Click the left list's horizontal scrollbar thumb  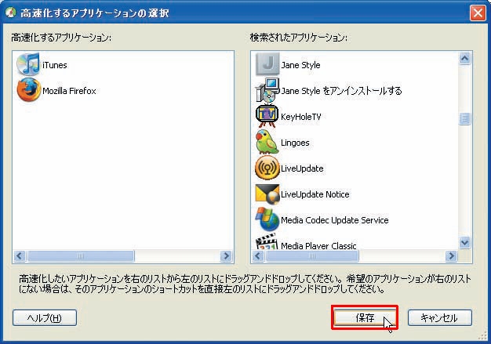(x=81, y=255)
